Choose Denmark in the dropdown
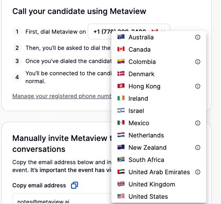The image size is (221, 204). click(159, 74)
